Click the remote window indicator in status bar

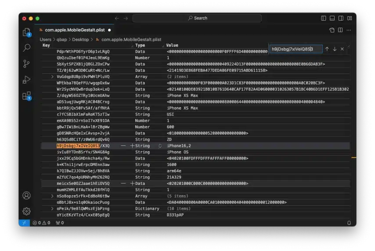coord(24,223)
